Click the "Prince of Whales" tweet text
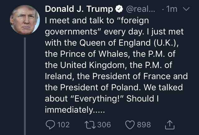Image resolution: width=199 pixels, height=135 pixels. point(89,54)
